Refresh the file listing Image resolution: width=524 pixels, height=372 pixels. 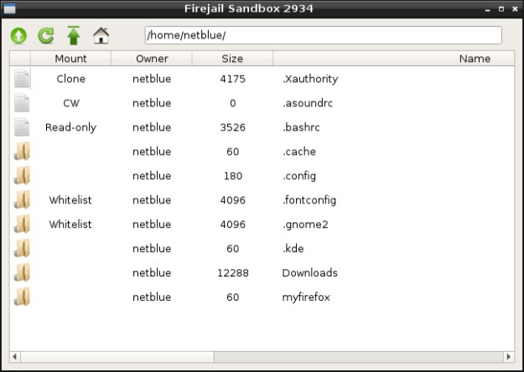(46, 35)
